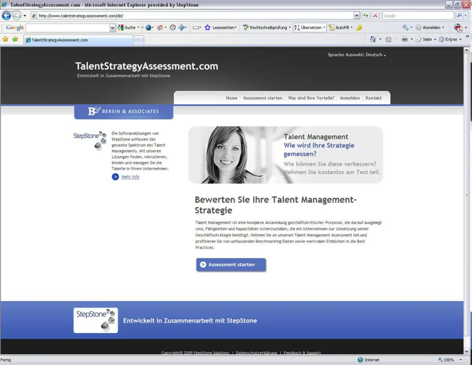Open the Was sind Ihre Vorteile? menu item
The width and height of the screenshot is (472, 365).
pyautogui.click(x=311, y=98)
